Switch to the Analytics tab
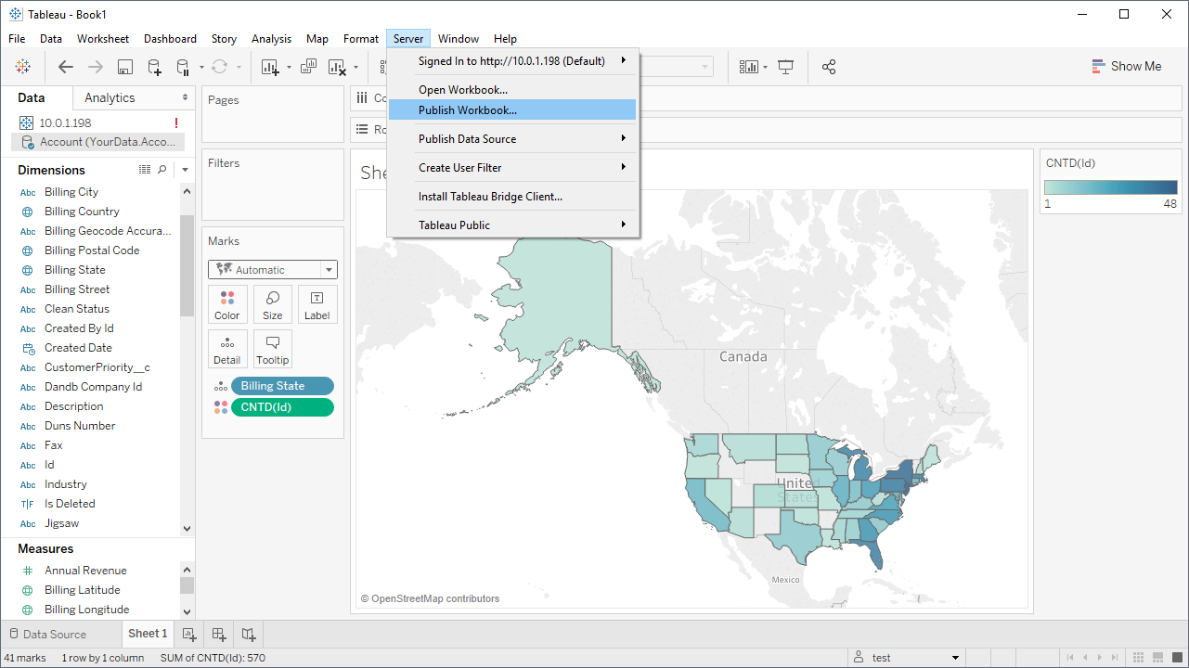This screenshot has height=668, width=1189. [x=110, y=98]
